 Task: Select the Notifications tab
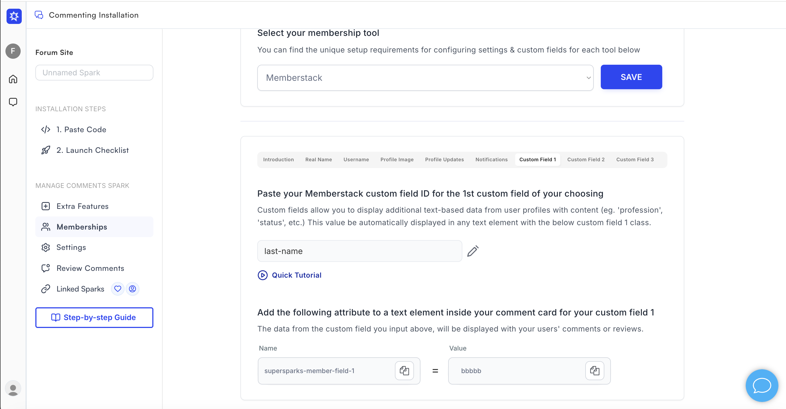pos(491,160)
